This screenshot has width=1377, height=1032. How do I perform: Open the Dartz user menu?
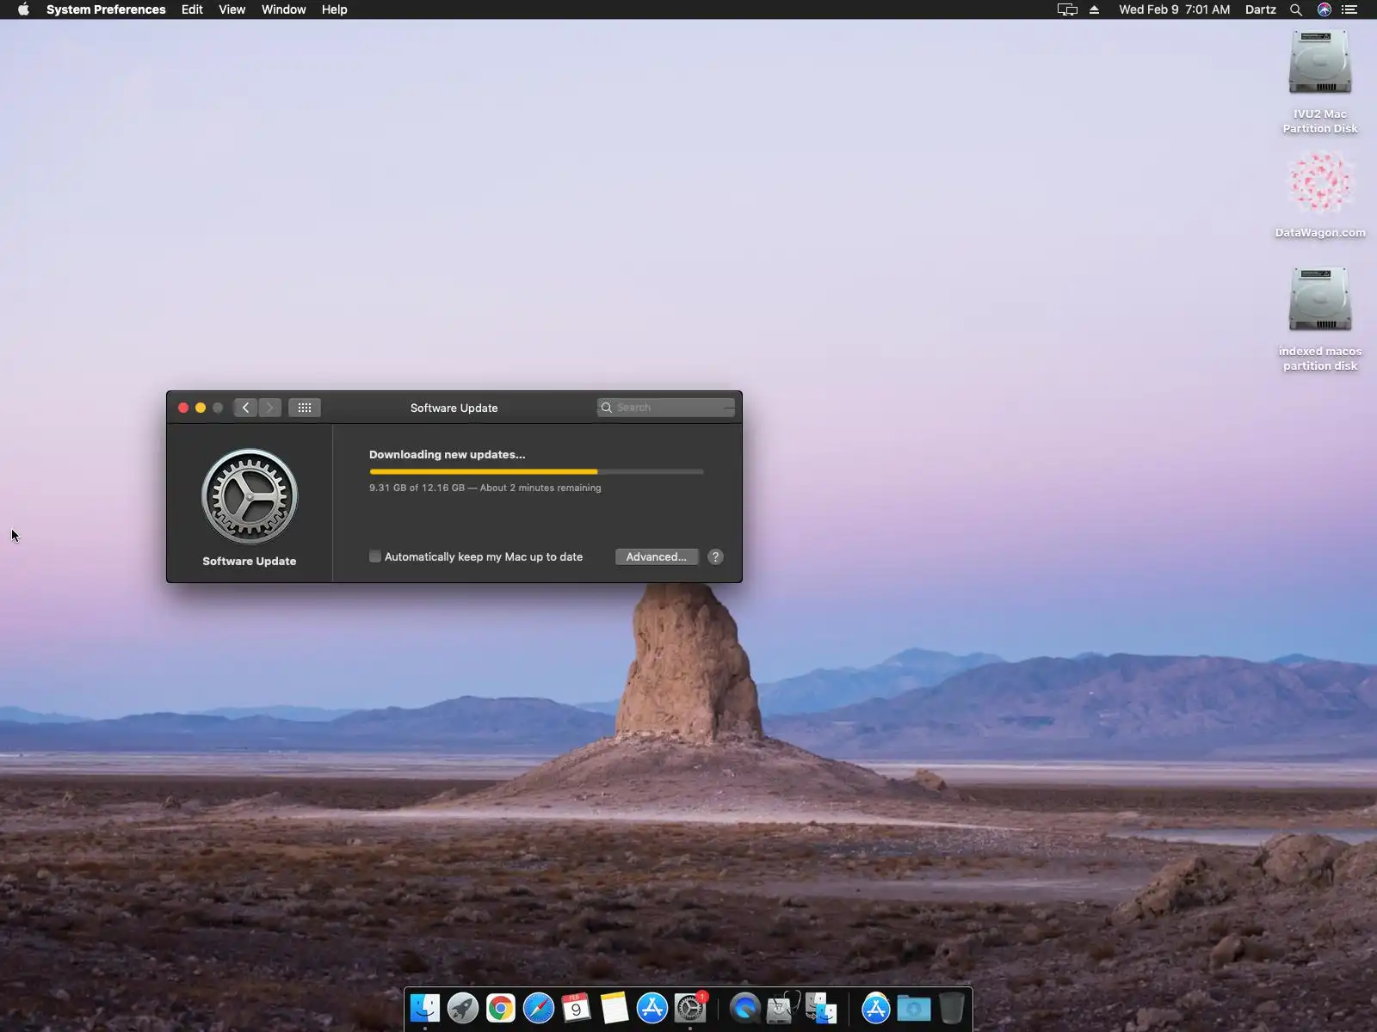coord(1260,9)
